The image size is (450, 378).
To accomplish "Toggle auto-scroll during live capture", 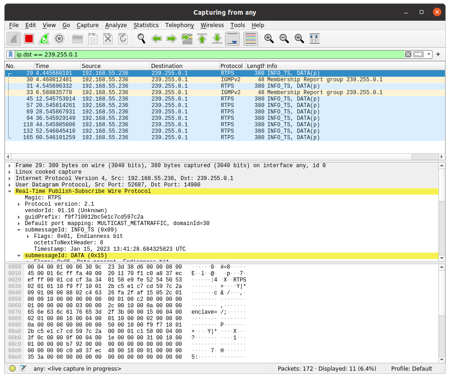I will coord(232,39).
